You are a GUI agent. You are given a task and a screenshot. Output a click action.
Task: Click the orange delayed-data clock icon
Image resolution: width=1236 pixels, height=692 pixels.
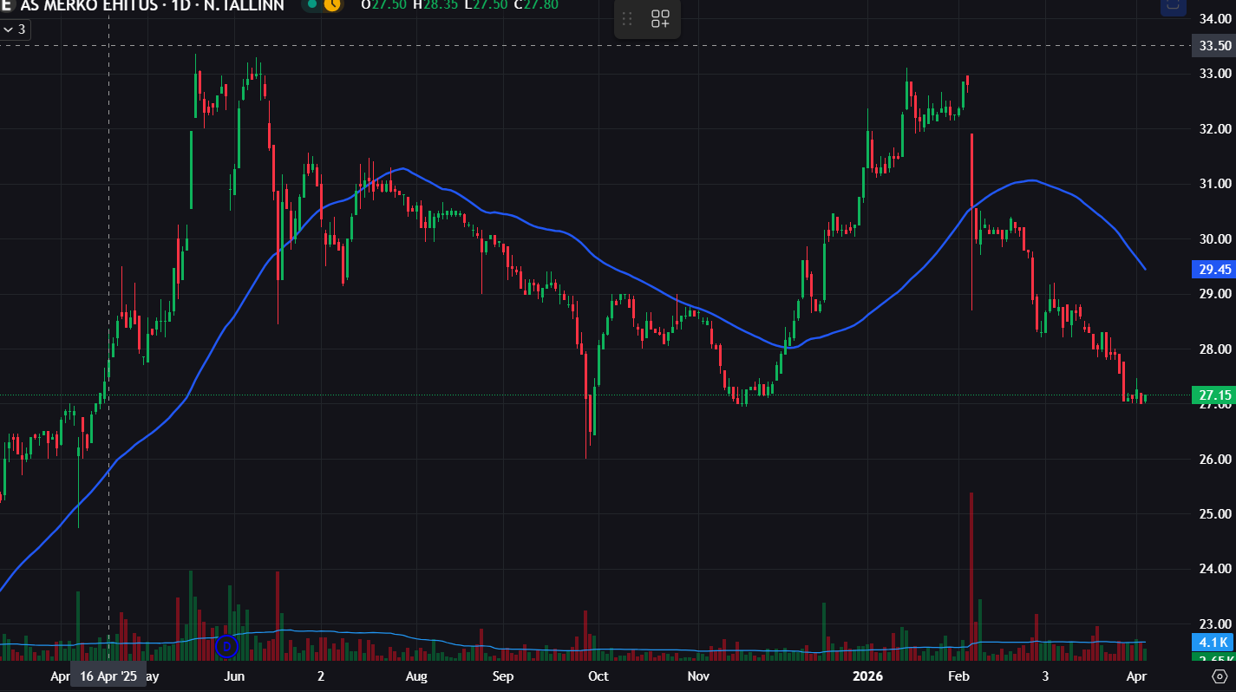point(332,3)
